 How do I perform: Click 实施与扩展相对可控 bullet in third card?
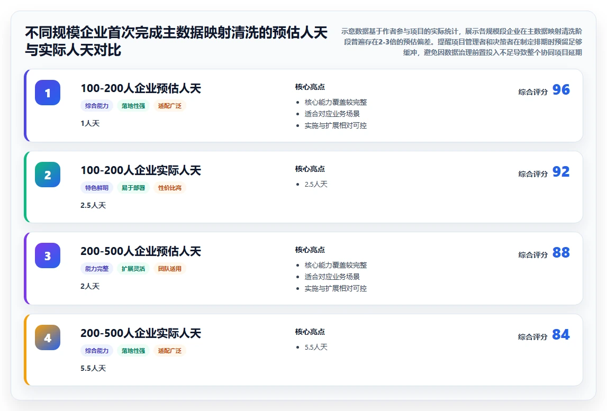tap(336, 288)
